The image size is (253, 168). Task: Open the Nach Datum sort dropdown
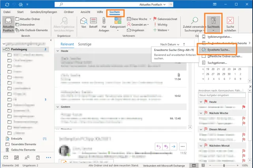(170, 44)
